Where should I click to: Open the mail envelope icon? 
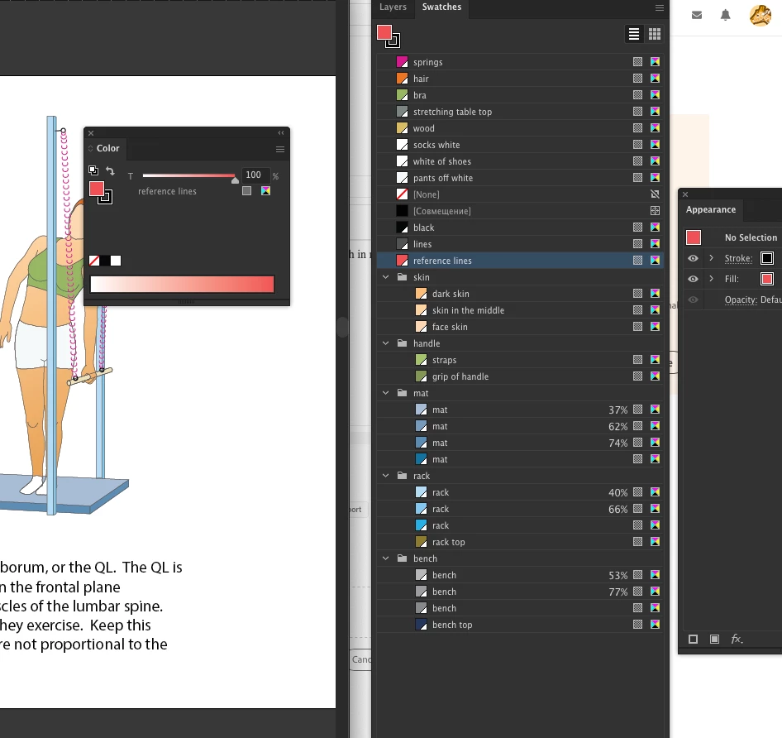tap(697, 15)
